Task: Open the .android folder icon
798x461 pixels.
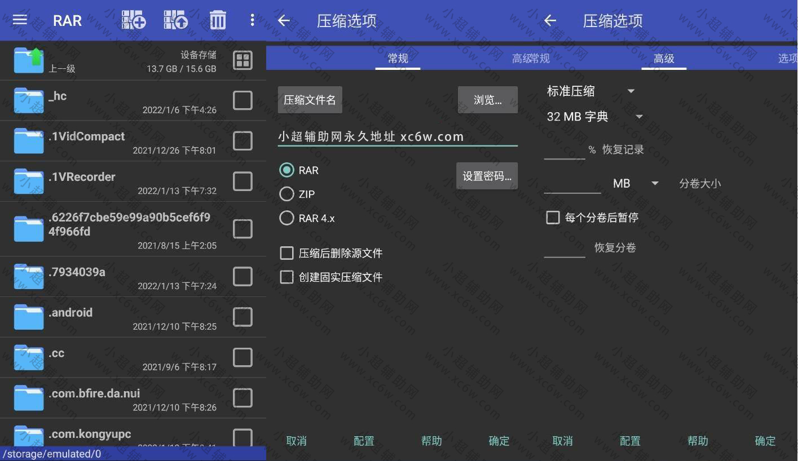Action: pyautogui.click(x=28, y=317)
